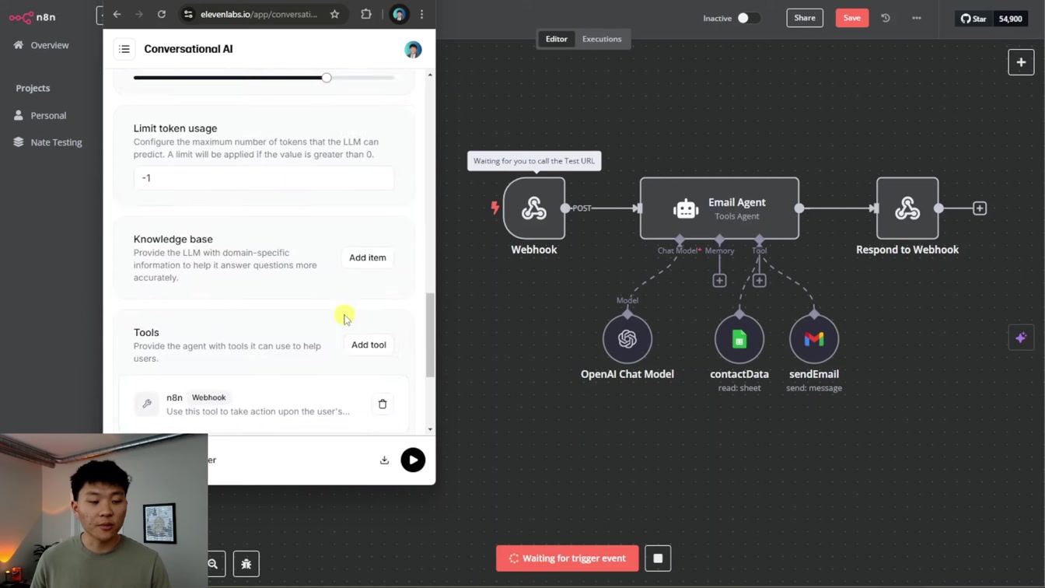Image resolution: width=1045 pixels, height=588 pixels.
Task: Open the Personal project
Action: [x=40, y=115]
